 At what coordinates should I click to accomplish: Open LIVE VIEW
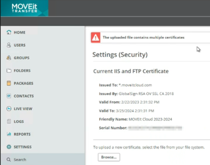[23, 109]
